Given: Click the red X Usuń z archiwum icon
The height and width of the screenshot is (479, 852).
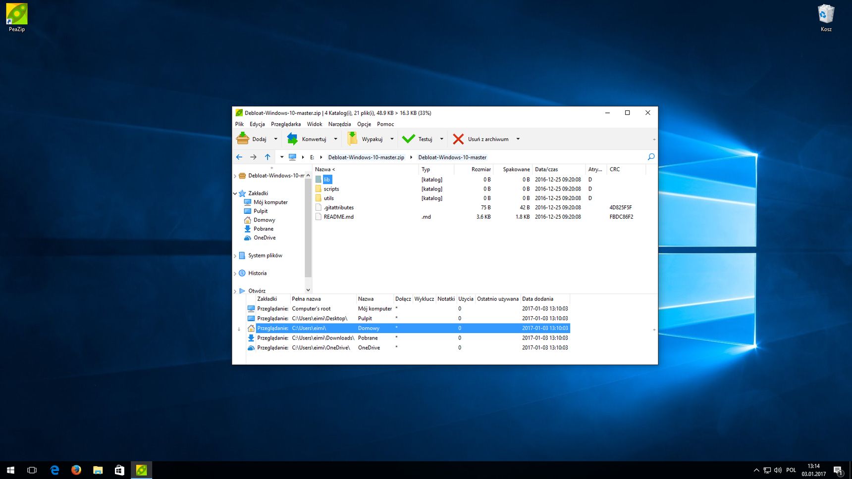Looking at the screenshot, I should [458, 139].
